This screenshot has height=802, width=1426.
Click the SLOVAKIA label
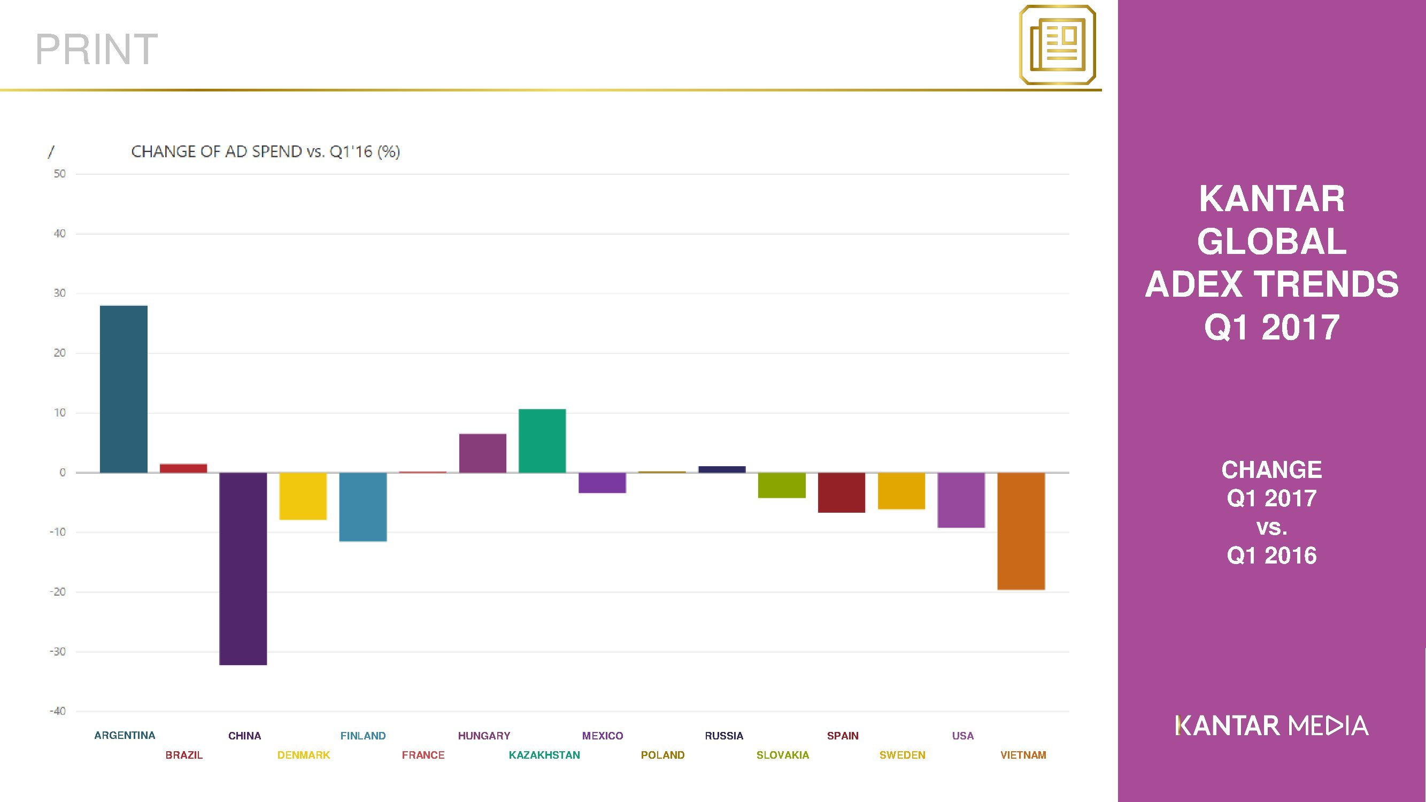(x=782, y=755)
